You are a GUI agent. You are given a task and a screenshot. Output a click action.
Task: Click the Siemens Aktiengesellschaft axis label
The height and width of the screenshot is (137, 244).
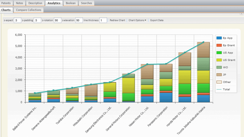(x=43, y=118)
